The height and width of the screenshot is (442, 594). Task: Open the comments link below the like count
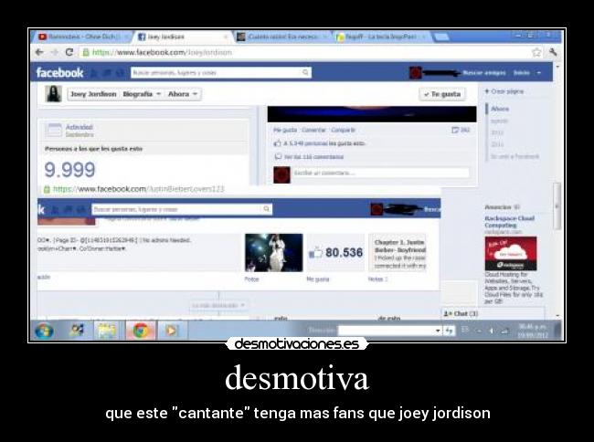click(x=313, y=157)
